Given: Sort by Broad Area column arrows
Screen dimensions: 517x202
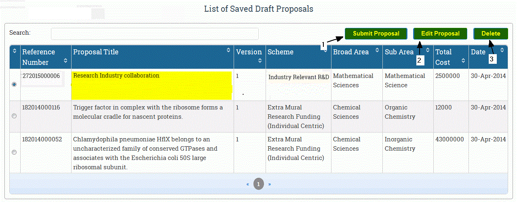Looking at the screenshot, I should (378, 50).
